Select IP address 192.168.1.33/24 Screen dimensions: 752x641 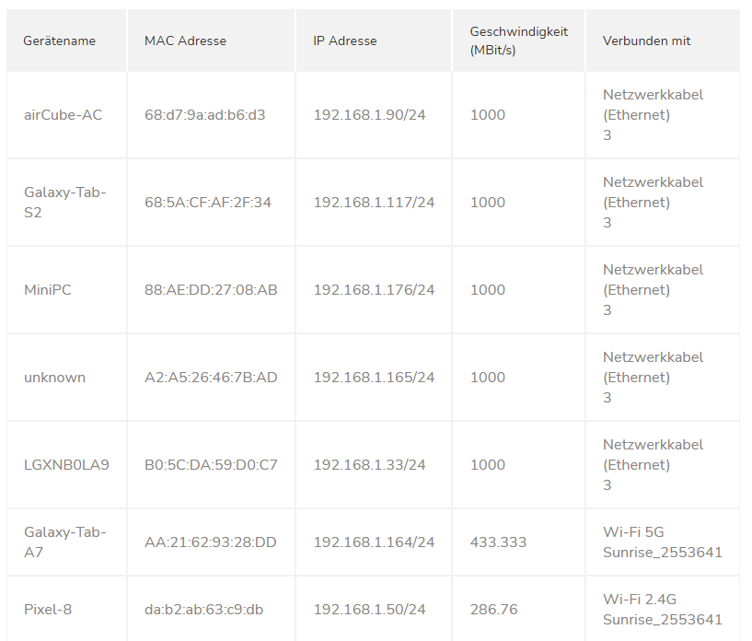pyautogui.click(x=369, y=465)
